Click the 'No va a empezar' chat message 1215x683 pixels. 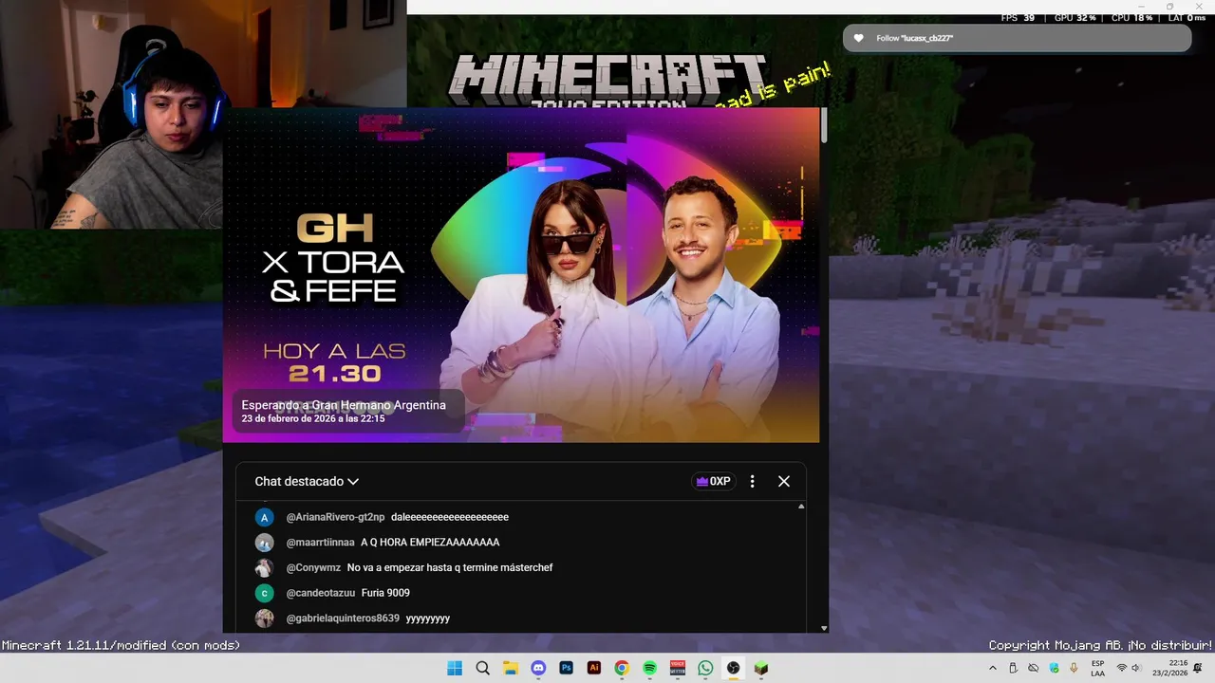(450, 567)
